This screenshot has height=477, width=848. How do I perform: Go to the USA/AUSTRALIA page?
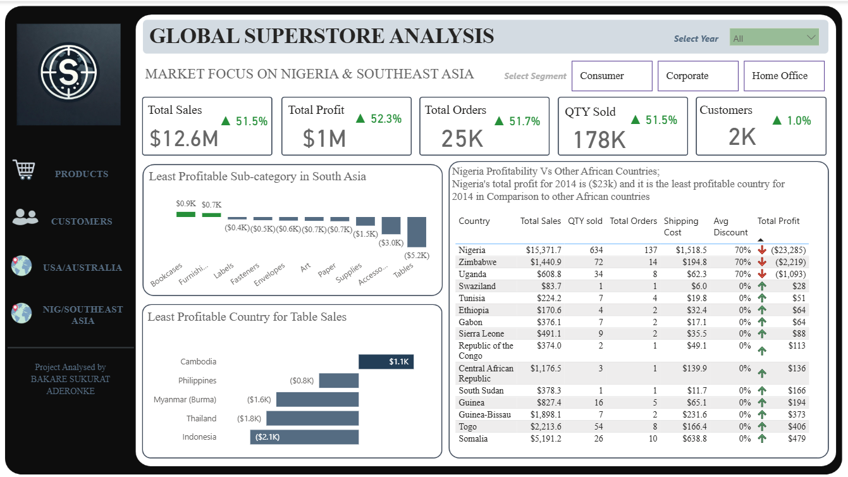(x=82, y=268)
